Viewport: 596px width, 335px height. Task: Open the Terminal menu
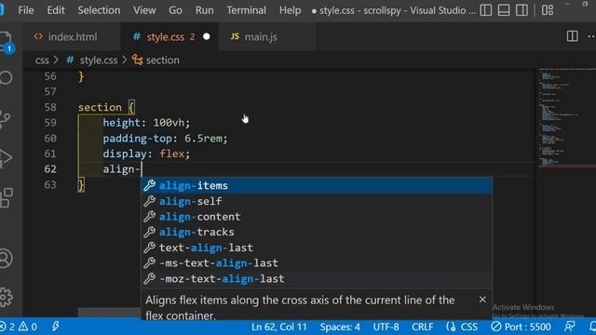tap(246, 10)
